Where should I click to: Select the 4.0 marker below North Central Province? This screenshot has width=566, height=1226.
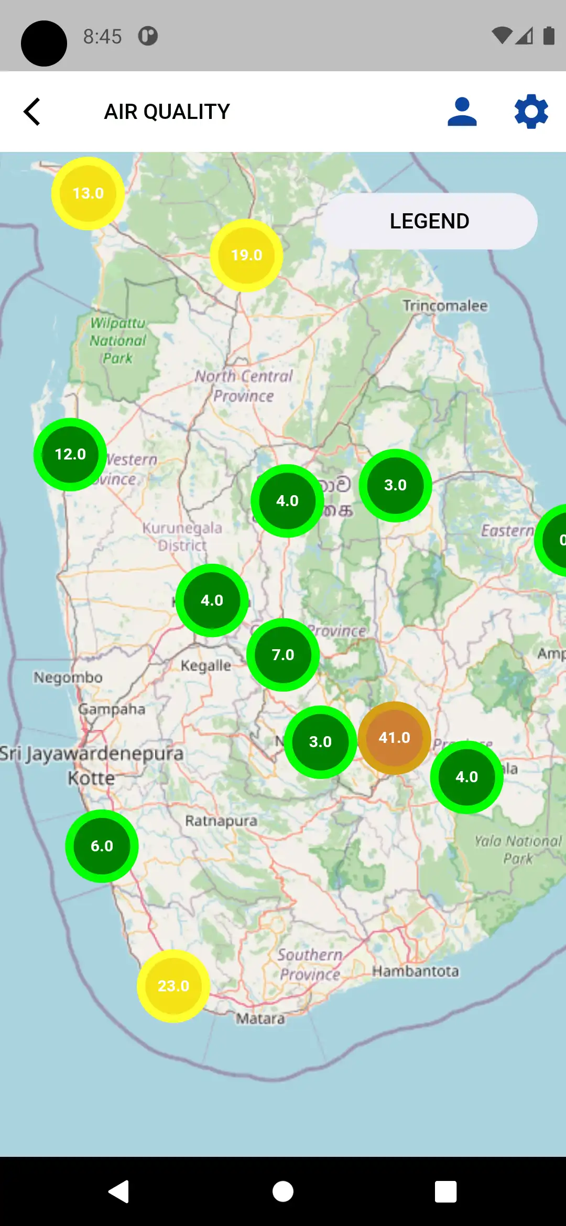287,501
